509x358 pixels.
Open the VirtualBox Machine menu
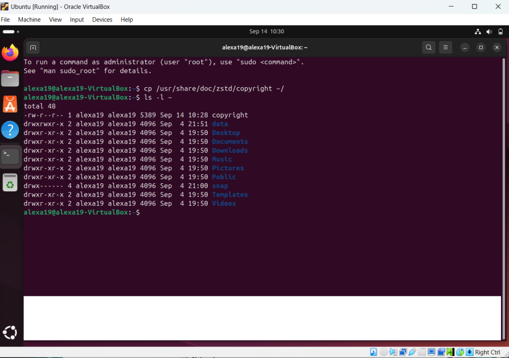tap(29, 19)
